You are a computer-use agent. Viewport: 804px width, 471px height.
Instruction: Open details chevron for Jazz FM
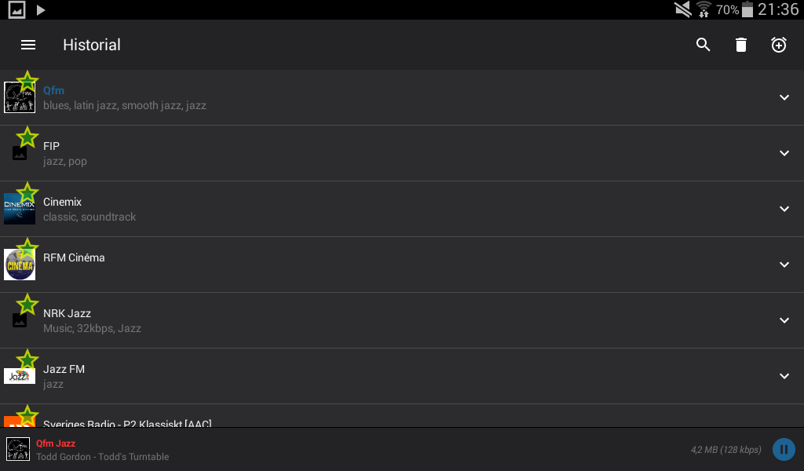tap(784, 376)
